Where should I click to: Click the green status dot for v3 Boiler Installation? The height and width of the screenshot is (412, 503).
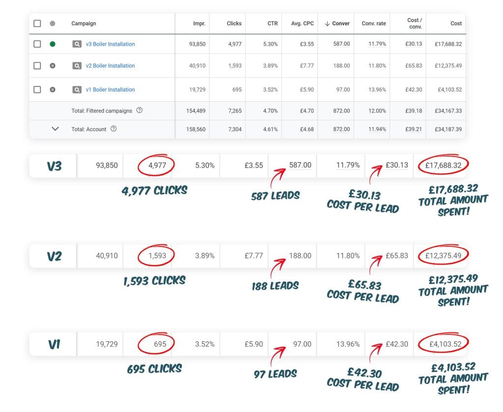coord(53,44)
